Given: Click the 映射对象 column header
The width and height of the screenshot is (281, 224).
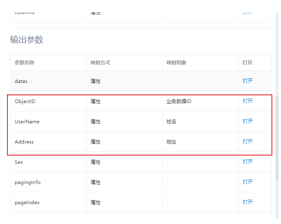Looking at the screenshot, I should (x=177, y=63).
